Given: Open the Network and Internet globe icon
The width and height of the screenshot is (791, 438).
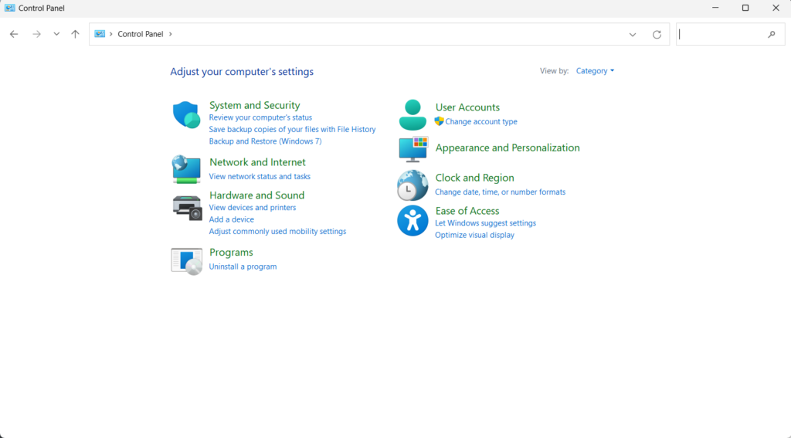Looking at the screenshot, I should coord(186,168).
